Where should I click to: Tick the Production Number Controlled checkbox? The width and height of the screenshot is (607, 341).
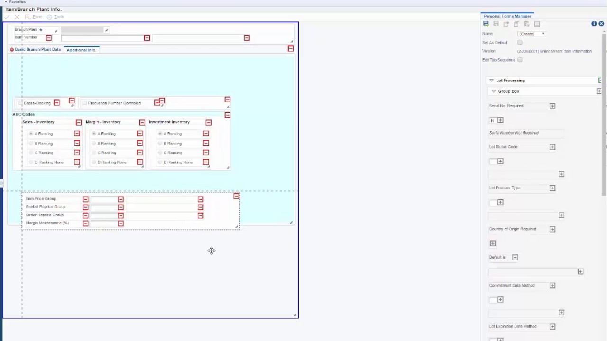pos(84,103)
